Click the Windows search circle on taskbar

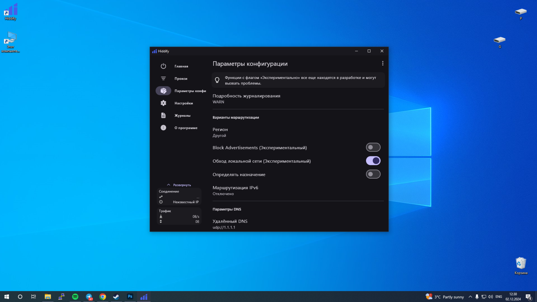(20, 297)
